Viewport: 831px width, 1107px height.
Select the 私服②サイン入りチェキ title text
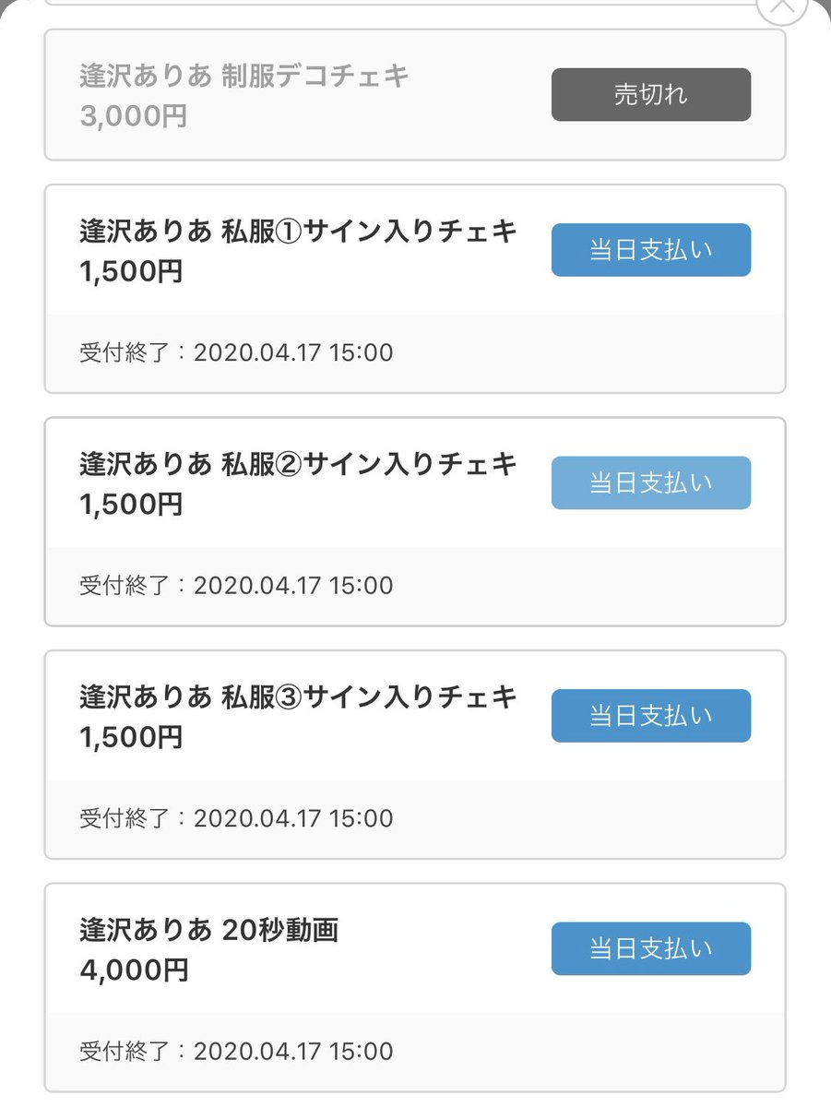point(299,464)
